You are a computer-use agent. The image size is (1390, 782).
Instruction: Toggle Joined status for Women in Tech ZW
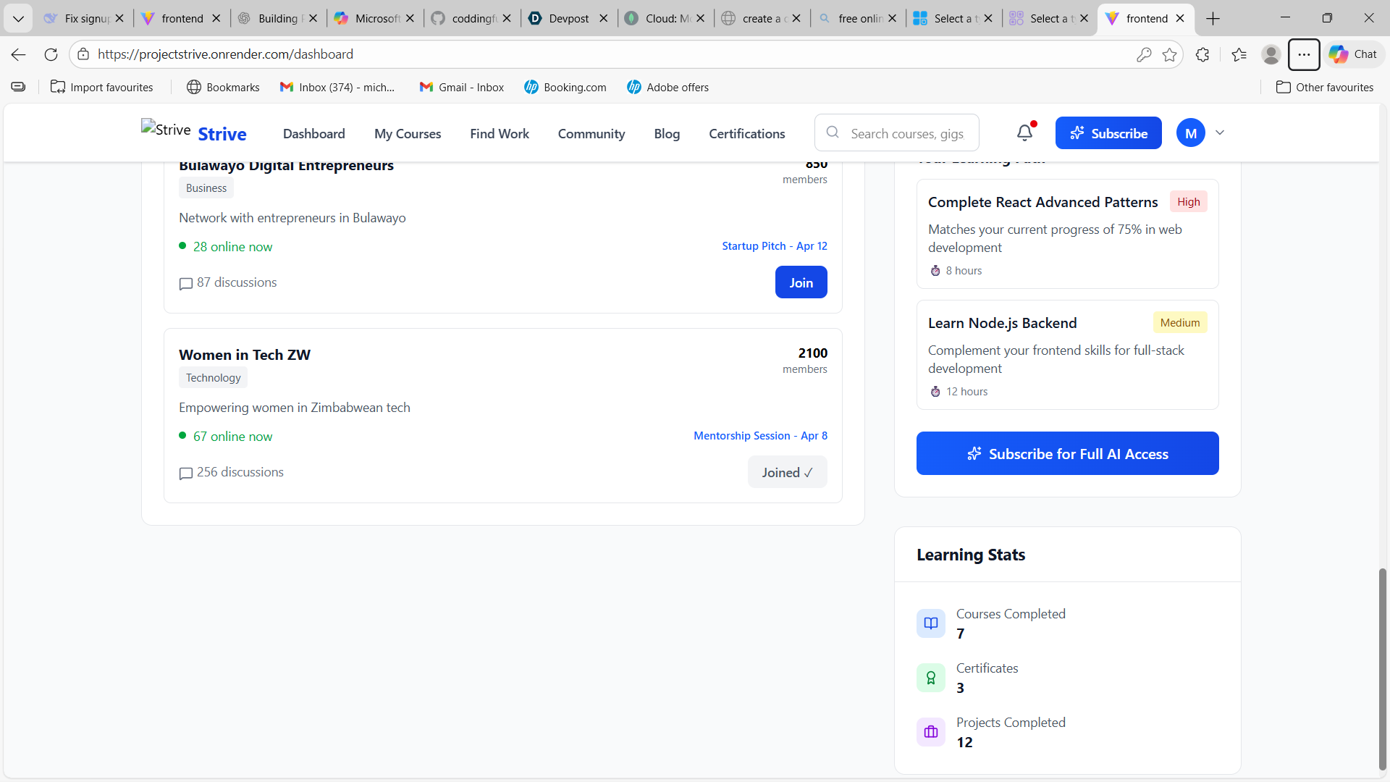[x=787, y=472]
